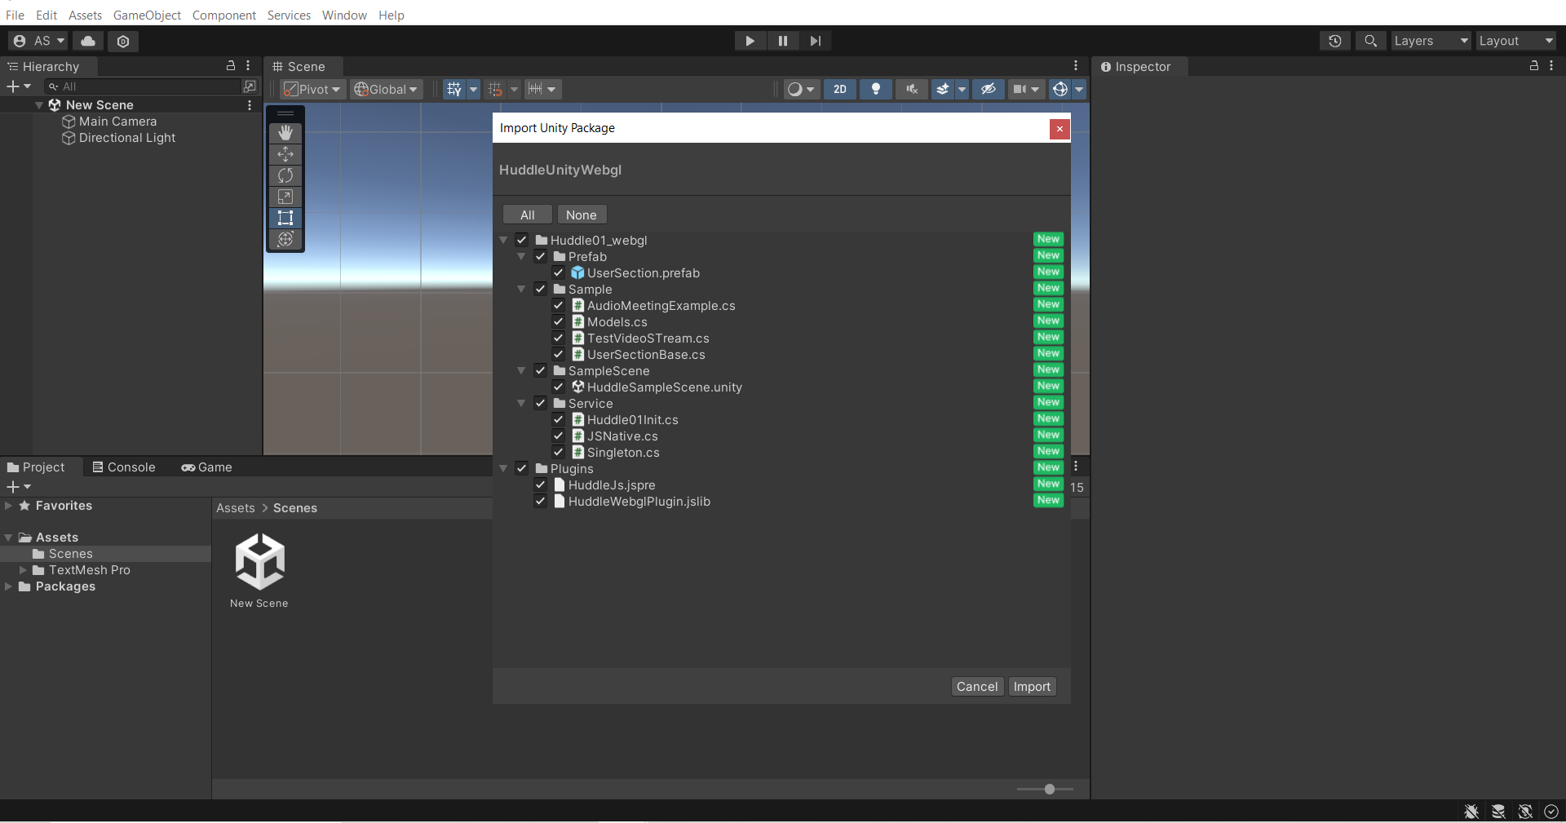Open the version control settings icon
The width and height of the screenshot is (1566, 823).
point(123,41)
